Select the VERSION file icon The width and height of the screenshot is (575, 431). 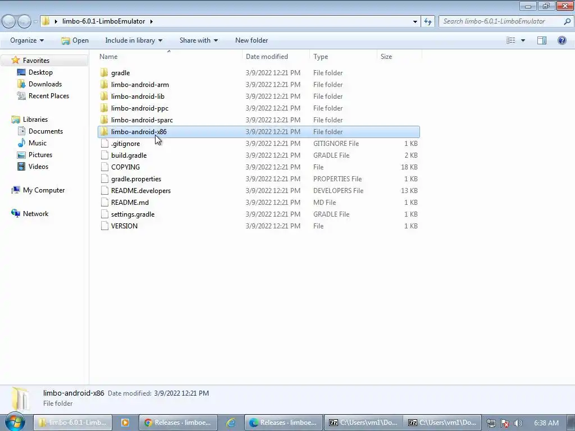click(104, 226)
